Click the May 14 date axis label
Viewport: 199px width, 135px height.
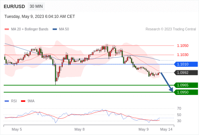166,129
